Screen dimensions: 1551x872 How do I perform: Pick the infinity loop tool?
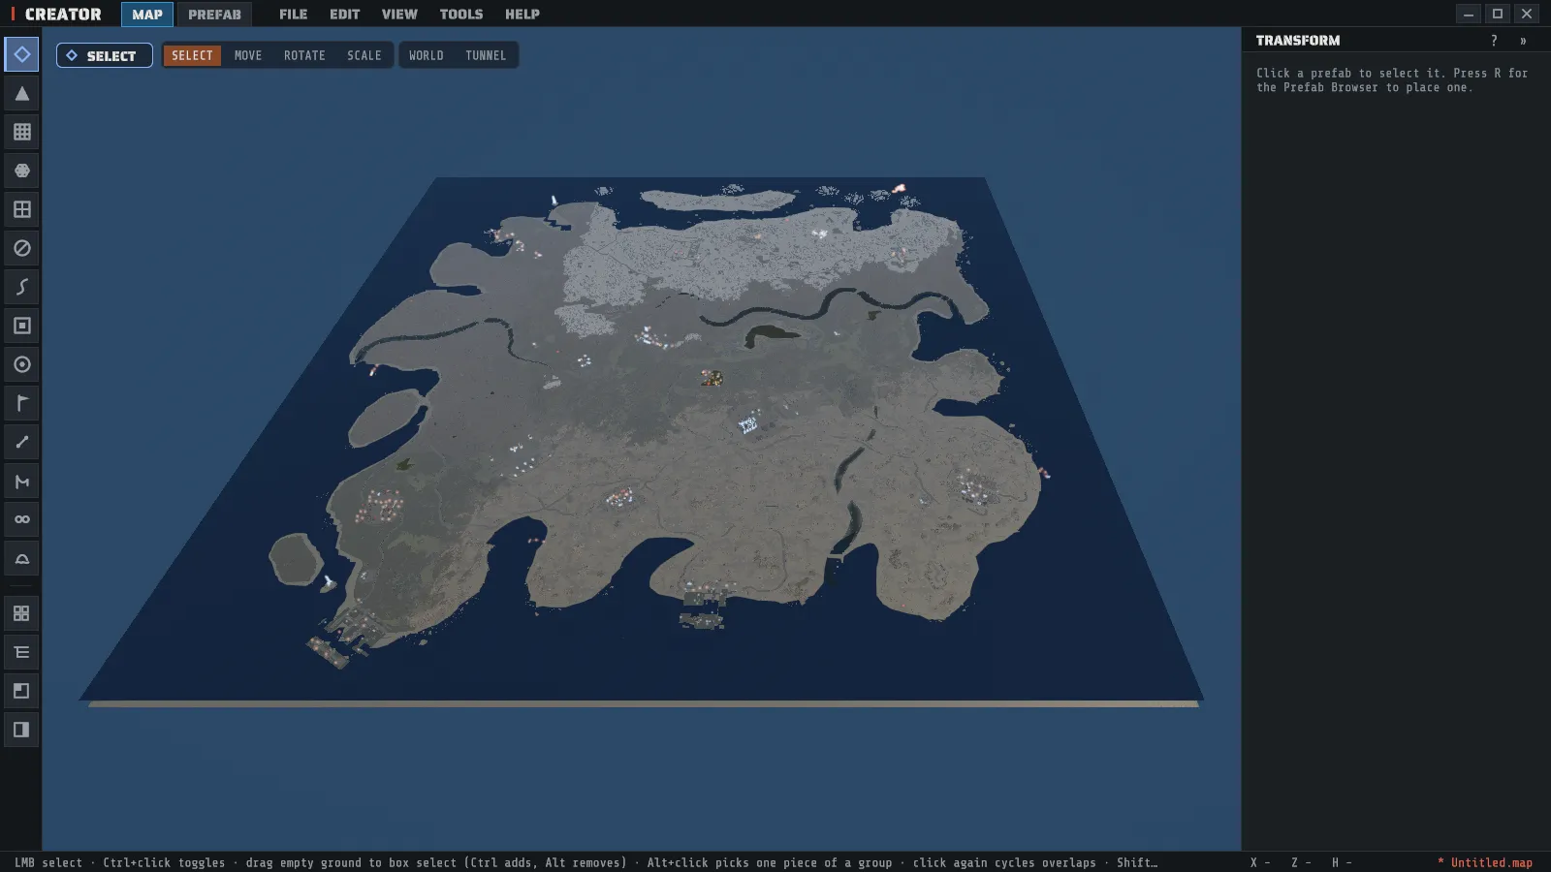click(21, 519)
